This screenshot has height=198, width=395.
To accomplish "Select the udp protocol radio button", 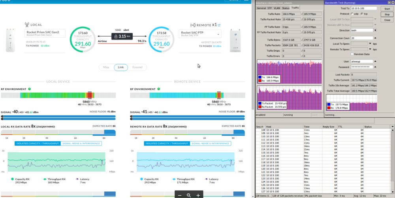I will (352, 14).
